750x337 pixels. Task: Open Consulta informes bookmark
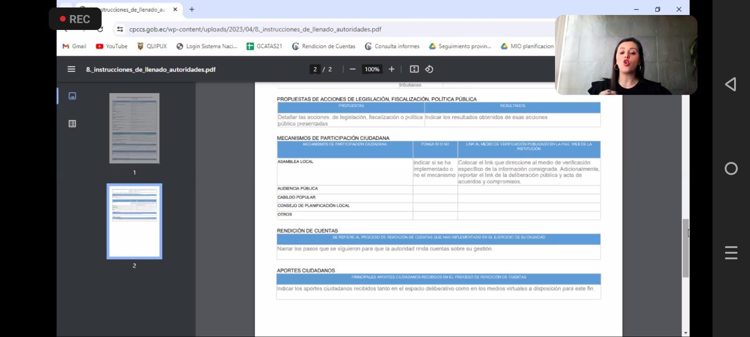point(392,46)
